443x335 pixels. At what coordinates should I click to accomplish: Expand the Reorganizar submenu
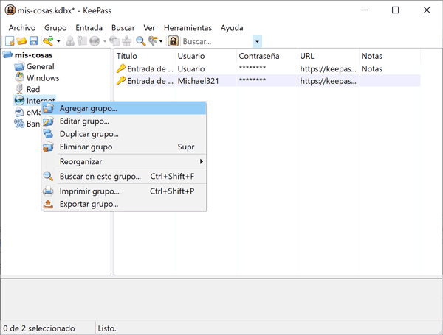(124, 162)
